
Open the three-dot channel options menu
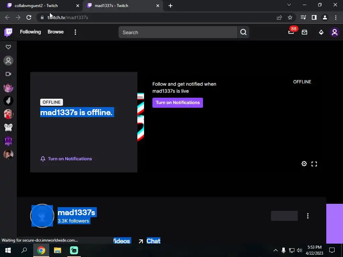coord(308,216)
